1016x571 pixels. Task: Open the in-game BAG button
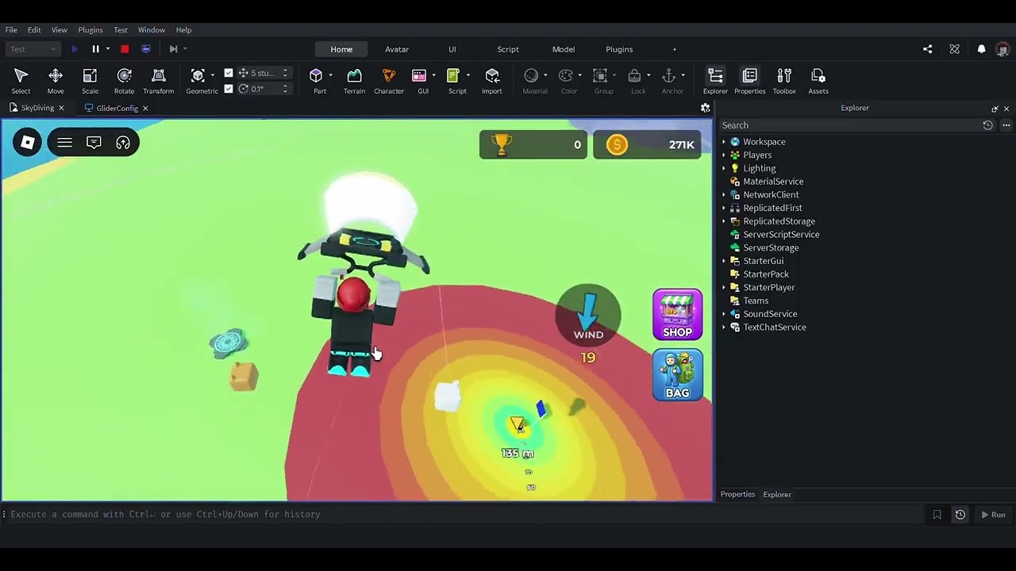677,375
